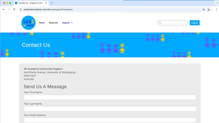Open the Support menu
The height and width of the screenshot is (123, 219).
click(66, 23)
